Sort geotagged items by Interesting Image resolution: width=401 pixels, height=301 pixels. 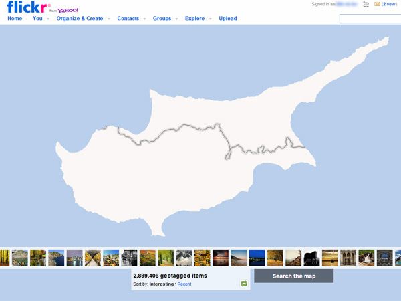[162, 284]
